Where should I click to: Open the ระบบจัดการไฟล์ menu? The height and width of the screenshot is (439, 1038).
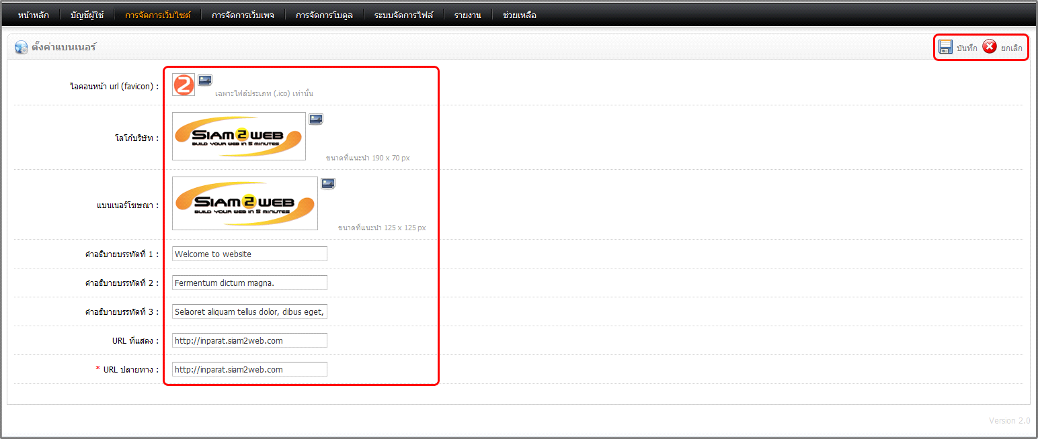tap(403, 15)
